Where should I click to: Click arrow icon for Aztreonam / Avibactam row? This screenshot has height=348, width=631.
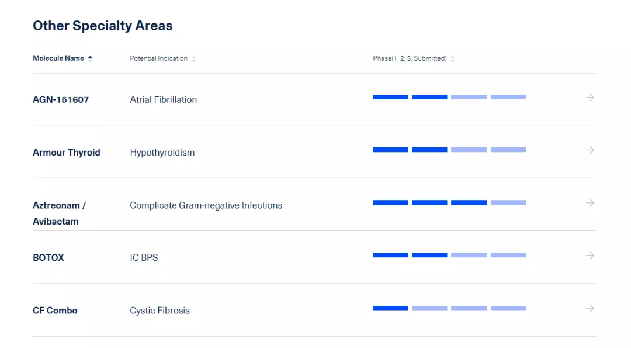[x=590, y=203]
